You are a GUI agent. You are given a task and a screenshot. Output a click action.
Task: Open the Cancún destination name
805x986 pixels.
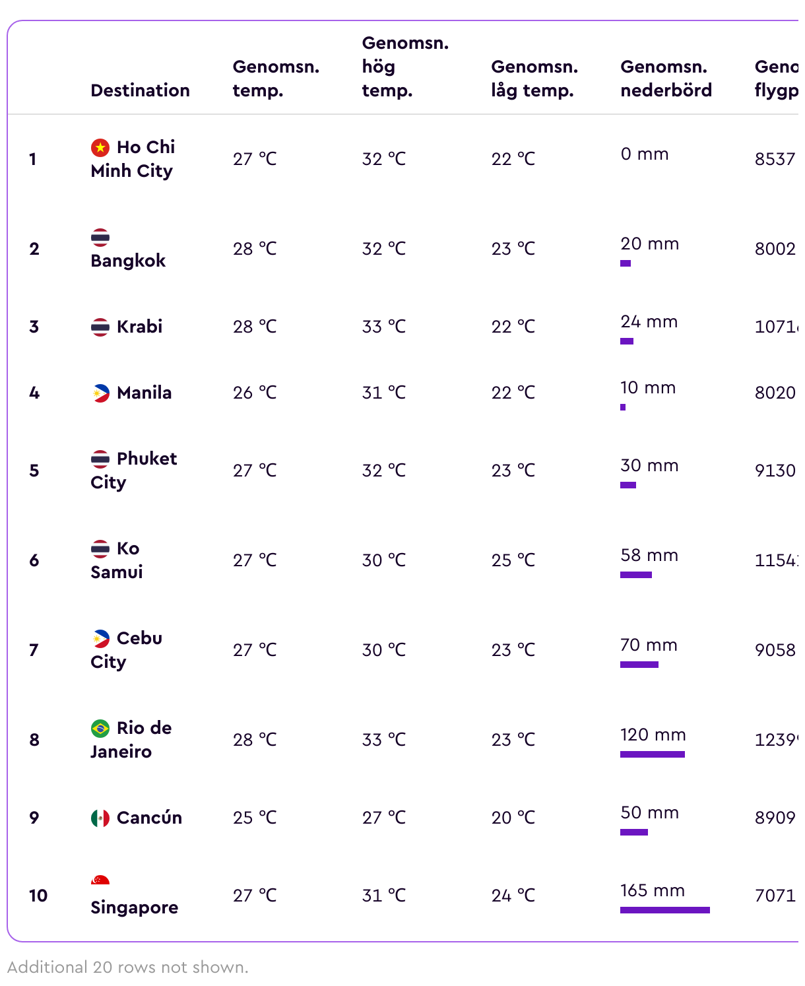pos(149,818)
